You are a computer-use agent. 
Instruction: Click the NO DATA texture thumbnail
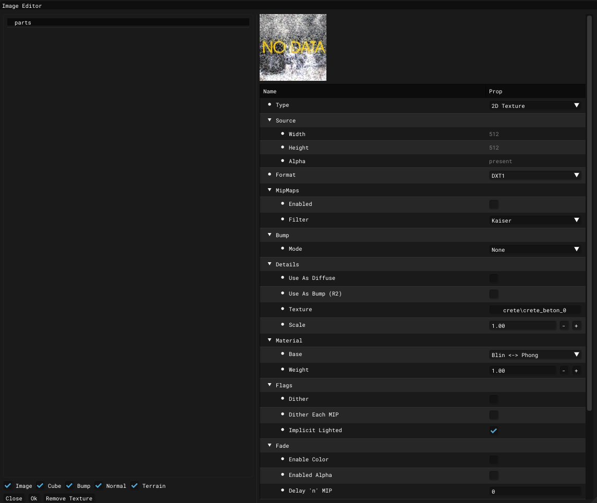(x=293, y=47)
